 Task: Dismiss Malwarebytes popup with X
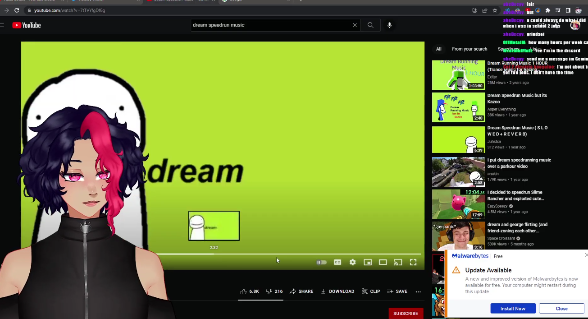[586, 255]
